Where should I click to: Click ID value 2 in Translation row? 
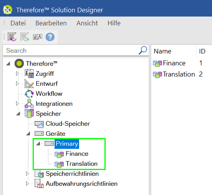pyautogui.click(x=201, y=74)
